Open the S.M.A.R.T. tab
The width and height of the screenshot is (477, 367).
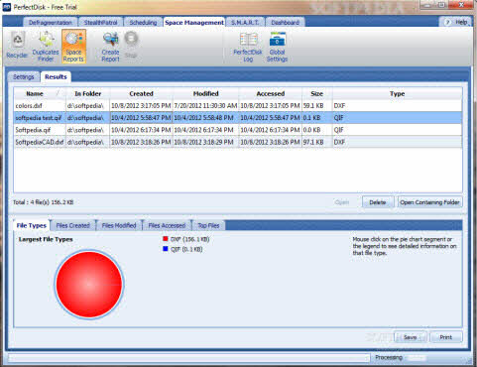click(x=245, y=23)
